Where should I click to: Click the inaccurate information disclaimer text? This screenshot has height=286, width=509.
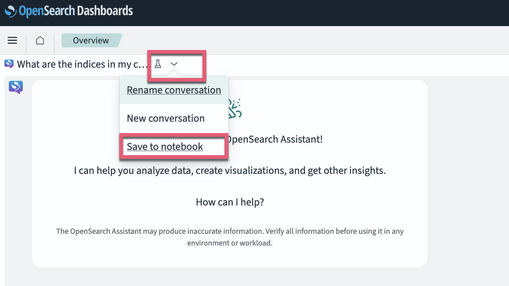point(230,237)
